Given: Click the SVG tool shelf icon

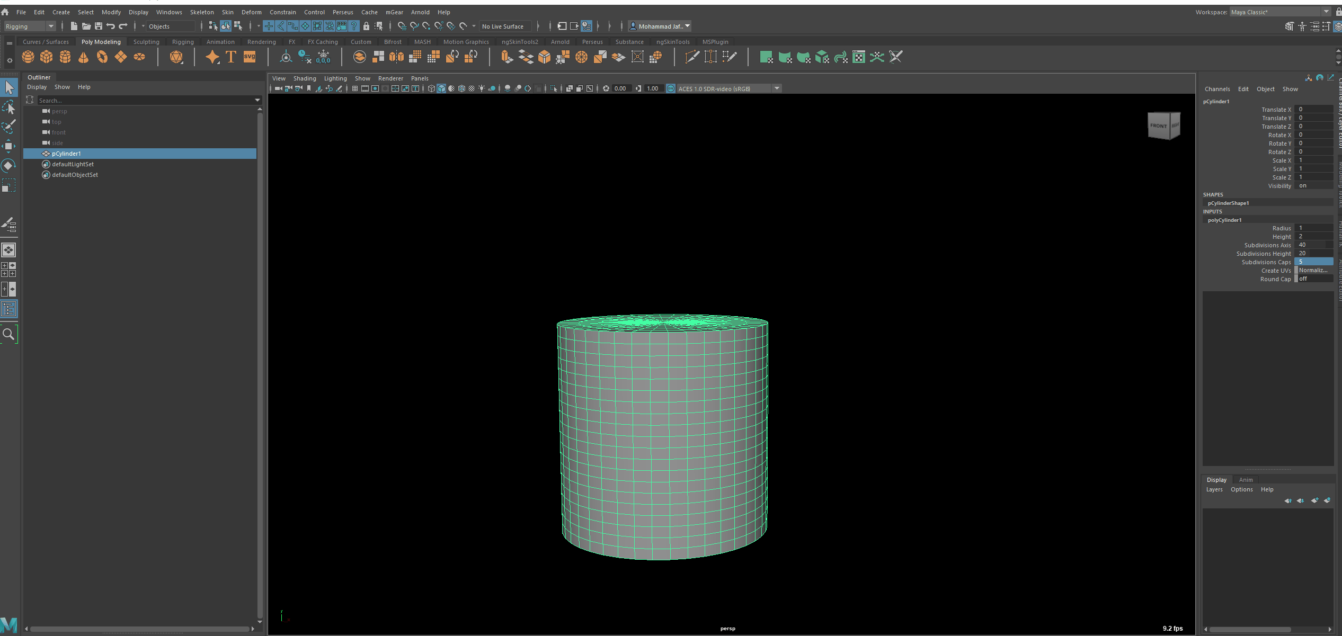Looking at the screenshot, I should [x=250, y=57].
